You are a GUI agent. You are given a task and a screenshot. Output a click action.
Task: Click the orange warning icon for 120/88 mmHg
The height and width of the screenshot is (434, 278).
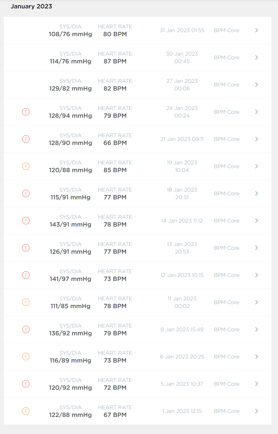point(26,166)
